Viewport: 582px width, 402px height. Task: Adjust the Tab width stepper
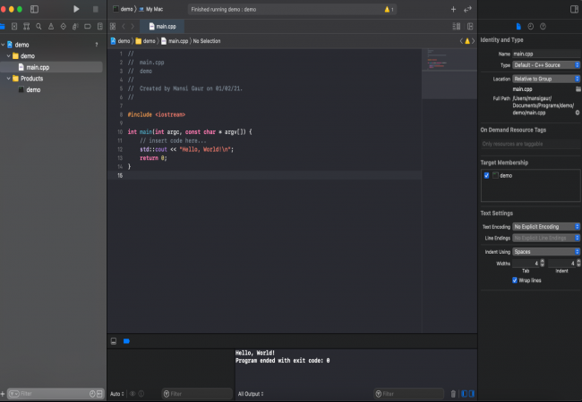(543, 264)
